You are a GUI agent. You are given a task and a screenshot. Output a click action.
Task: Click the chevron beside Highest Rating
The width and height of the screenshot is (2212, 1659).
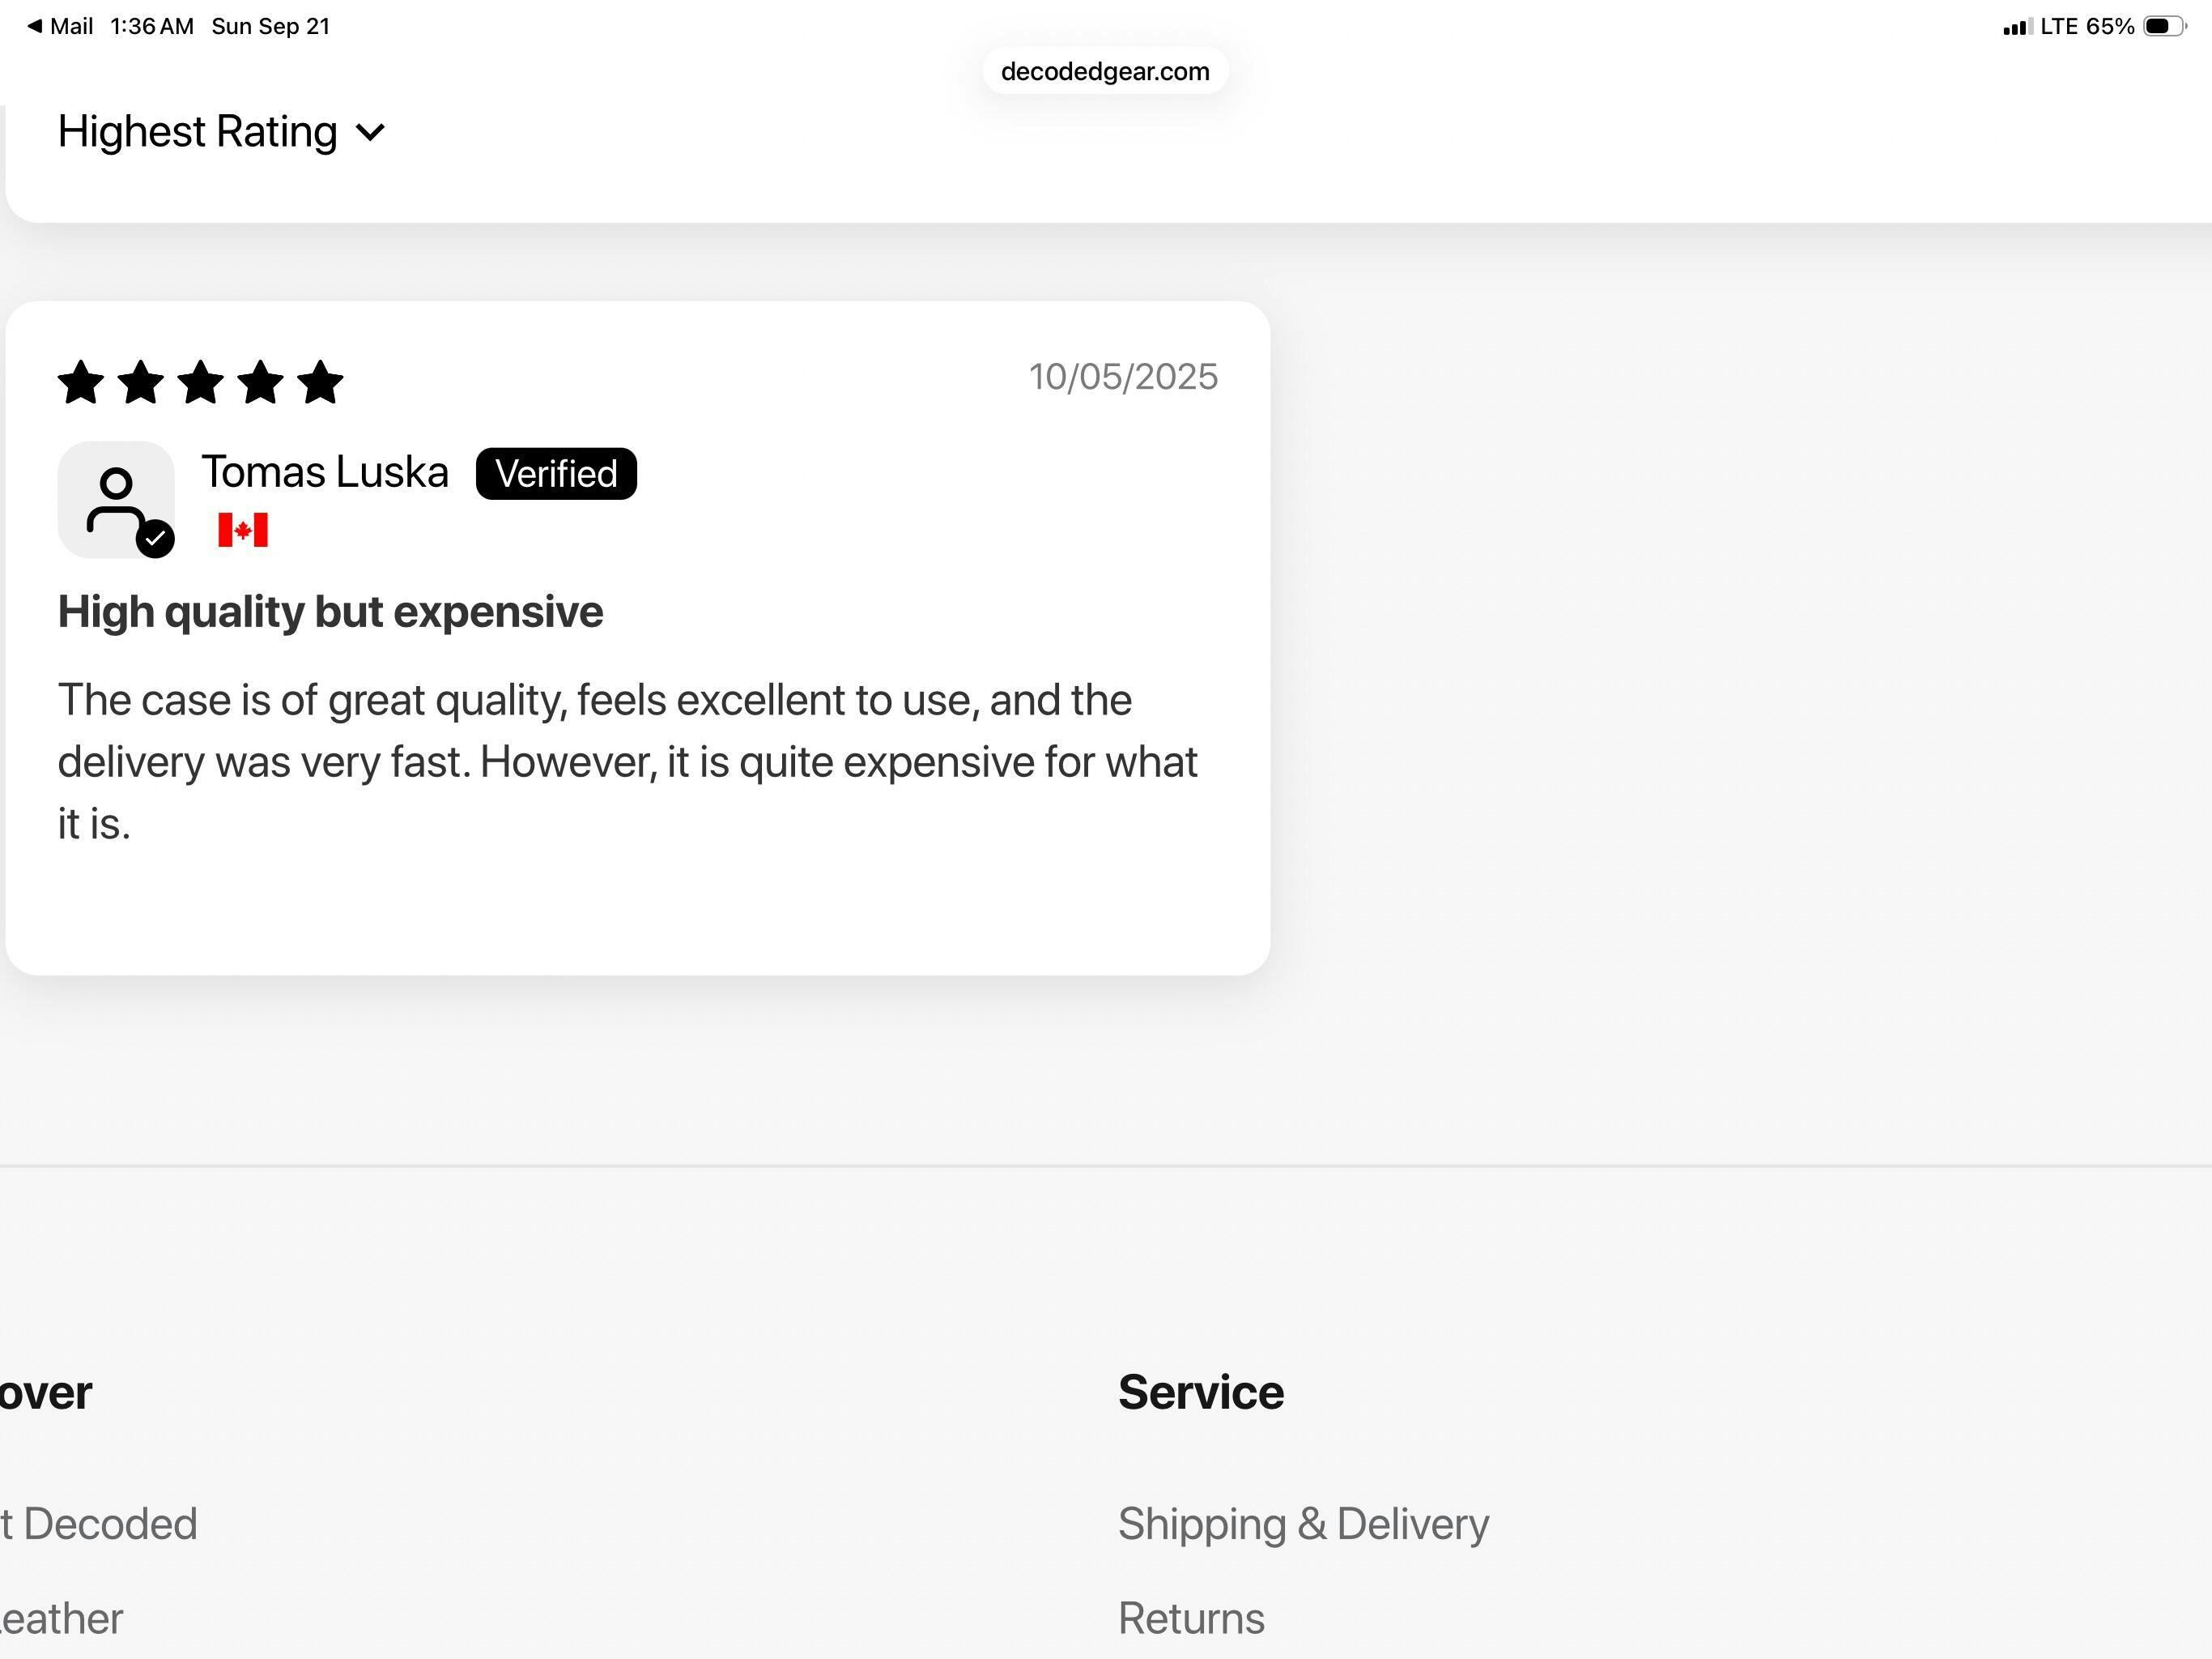(370, 133)
